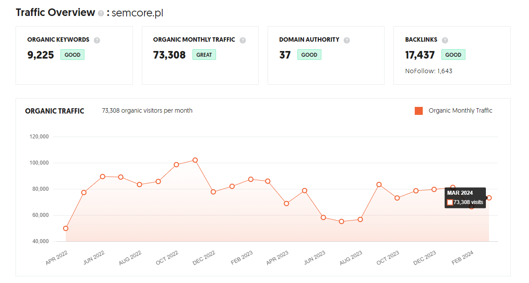Click GOOD badge beside Backlinks 17,437
This screenshot has height=283, width=529.
point(453,55)
